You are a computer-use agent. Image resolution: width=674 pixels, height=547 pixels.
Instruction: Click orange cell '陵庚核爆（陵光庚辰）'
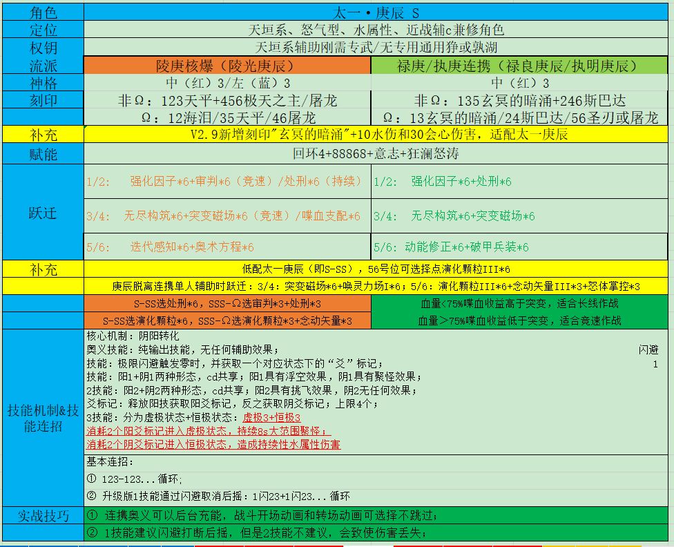227,66
